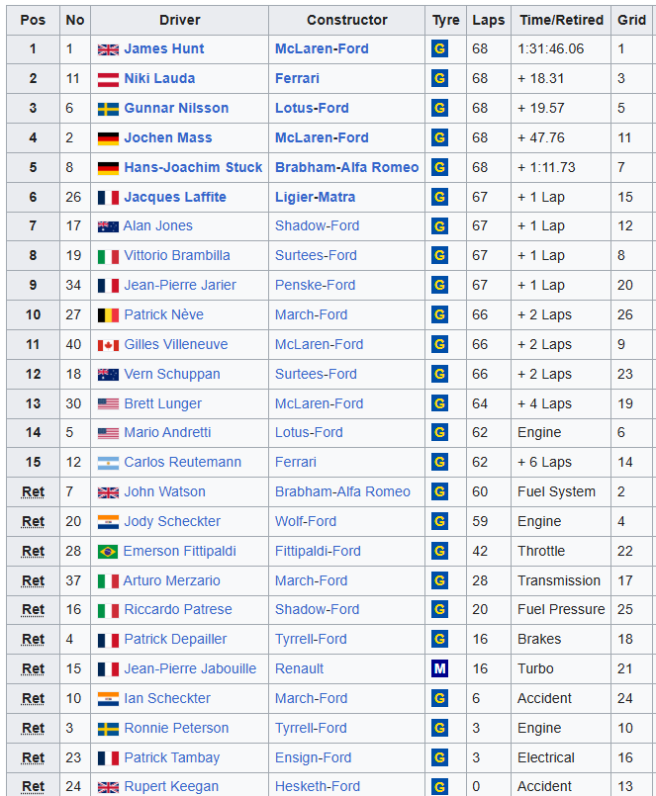Click the Italian flag beside Vittorio Brambilla

click(108, 256)
